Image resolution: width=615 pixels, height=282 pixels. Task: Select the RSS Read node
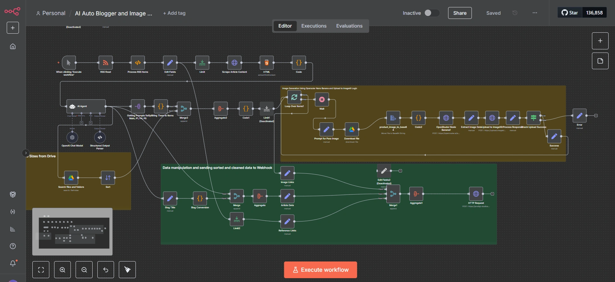(x=106, y=63)
